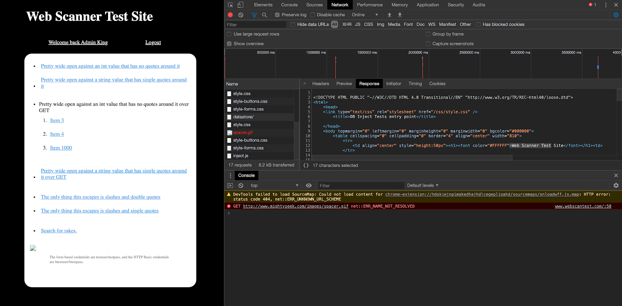Clear the network log
The height and width of the screenshot is (306, 622).
tap(241, 15)
